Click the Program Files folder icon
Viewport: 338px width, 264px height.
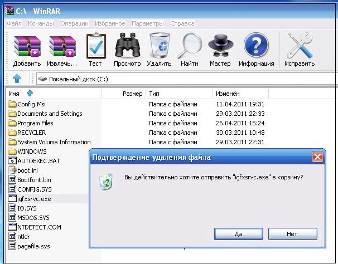12,123
